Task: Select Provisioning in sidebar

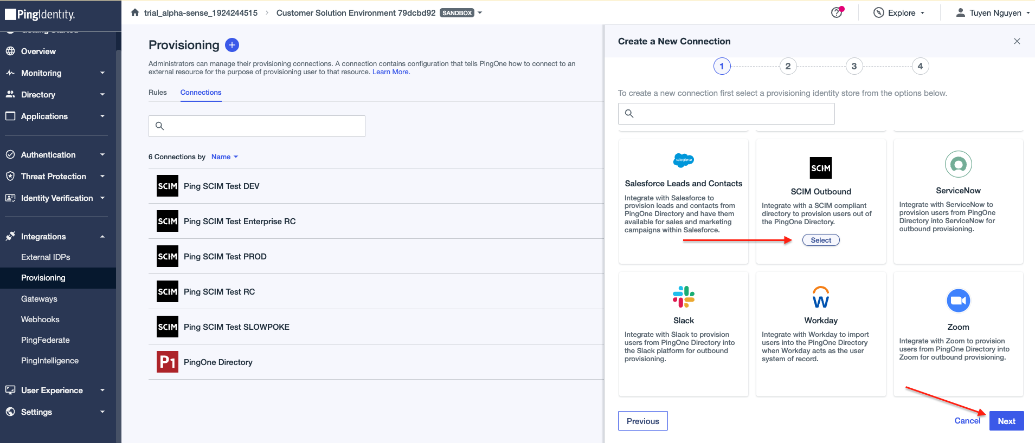Action: [x=58, y=278]
